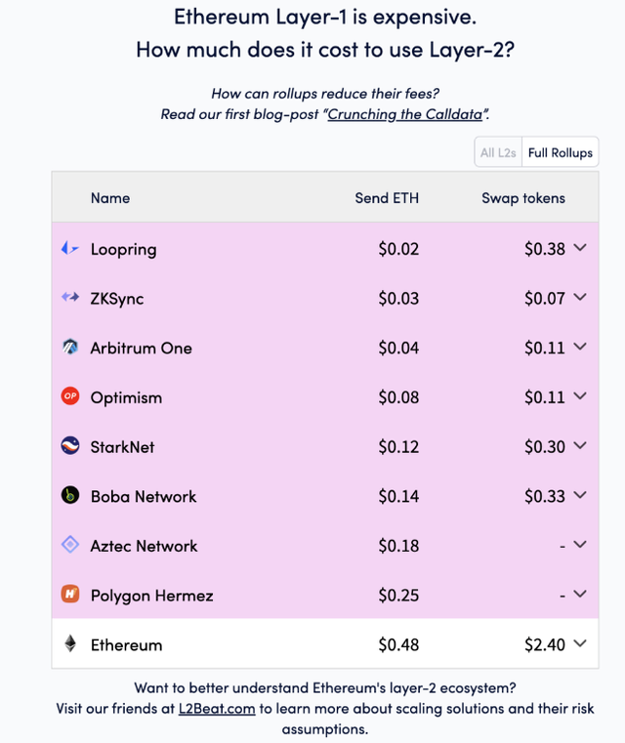Click the Ethereum diamond logo icon
This screenshot has height=743, width=625.
coord(69,643)
